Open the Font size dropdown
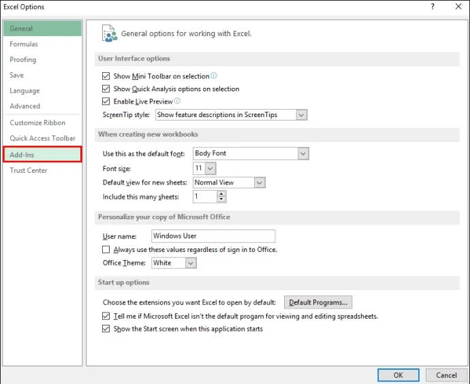This screenshot has width=470, height=384. point(210,168)
